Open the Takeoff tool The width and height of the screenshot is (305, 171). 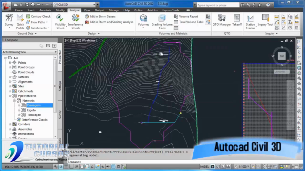click(x=237, y=20)
